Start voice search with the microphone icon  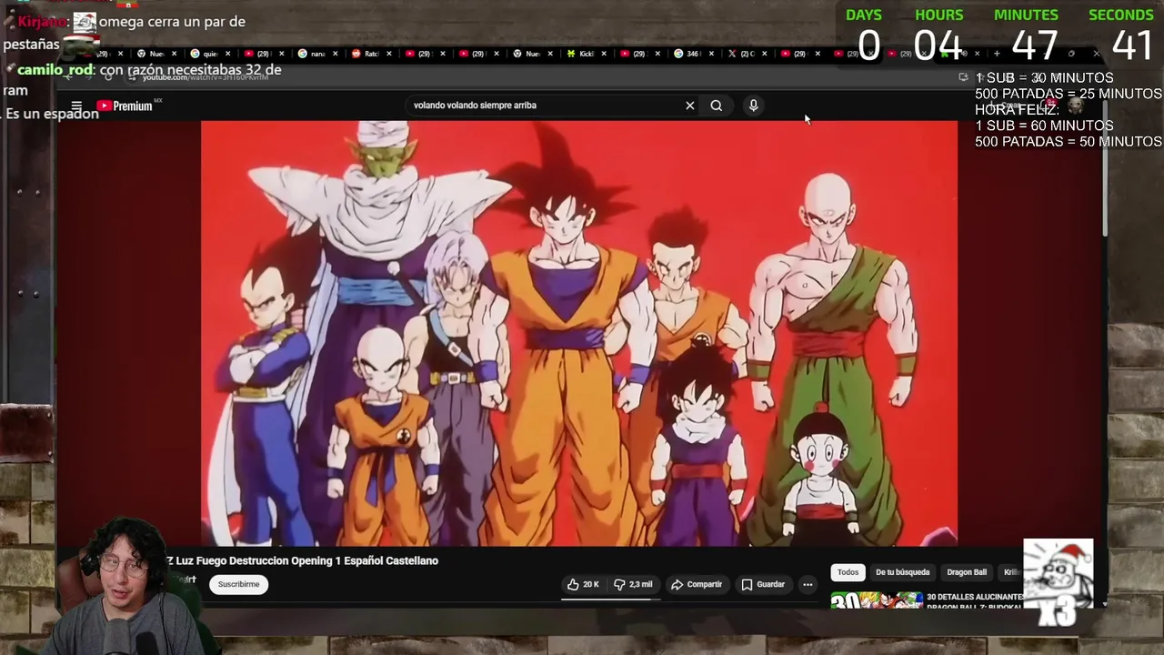point(753,106)
